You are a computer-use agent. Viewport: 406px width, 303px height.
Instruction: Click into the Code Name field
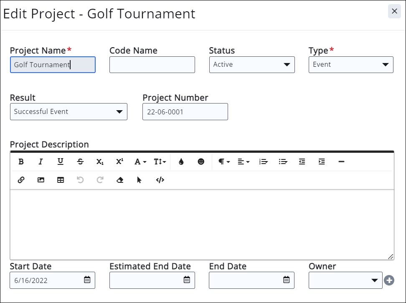pos(152,65)
